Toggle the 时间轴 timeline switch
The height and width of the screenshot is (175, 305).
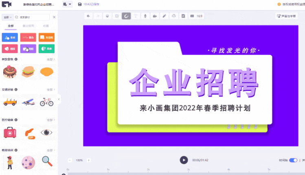(x=293, y=160)
